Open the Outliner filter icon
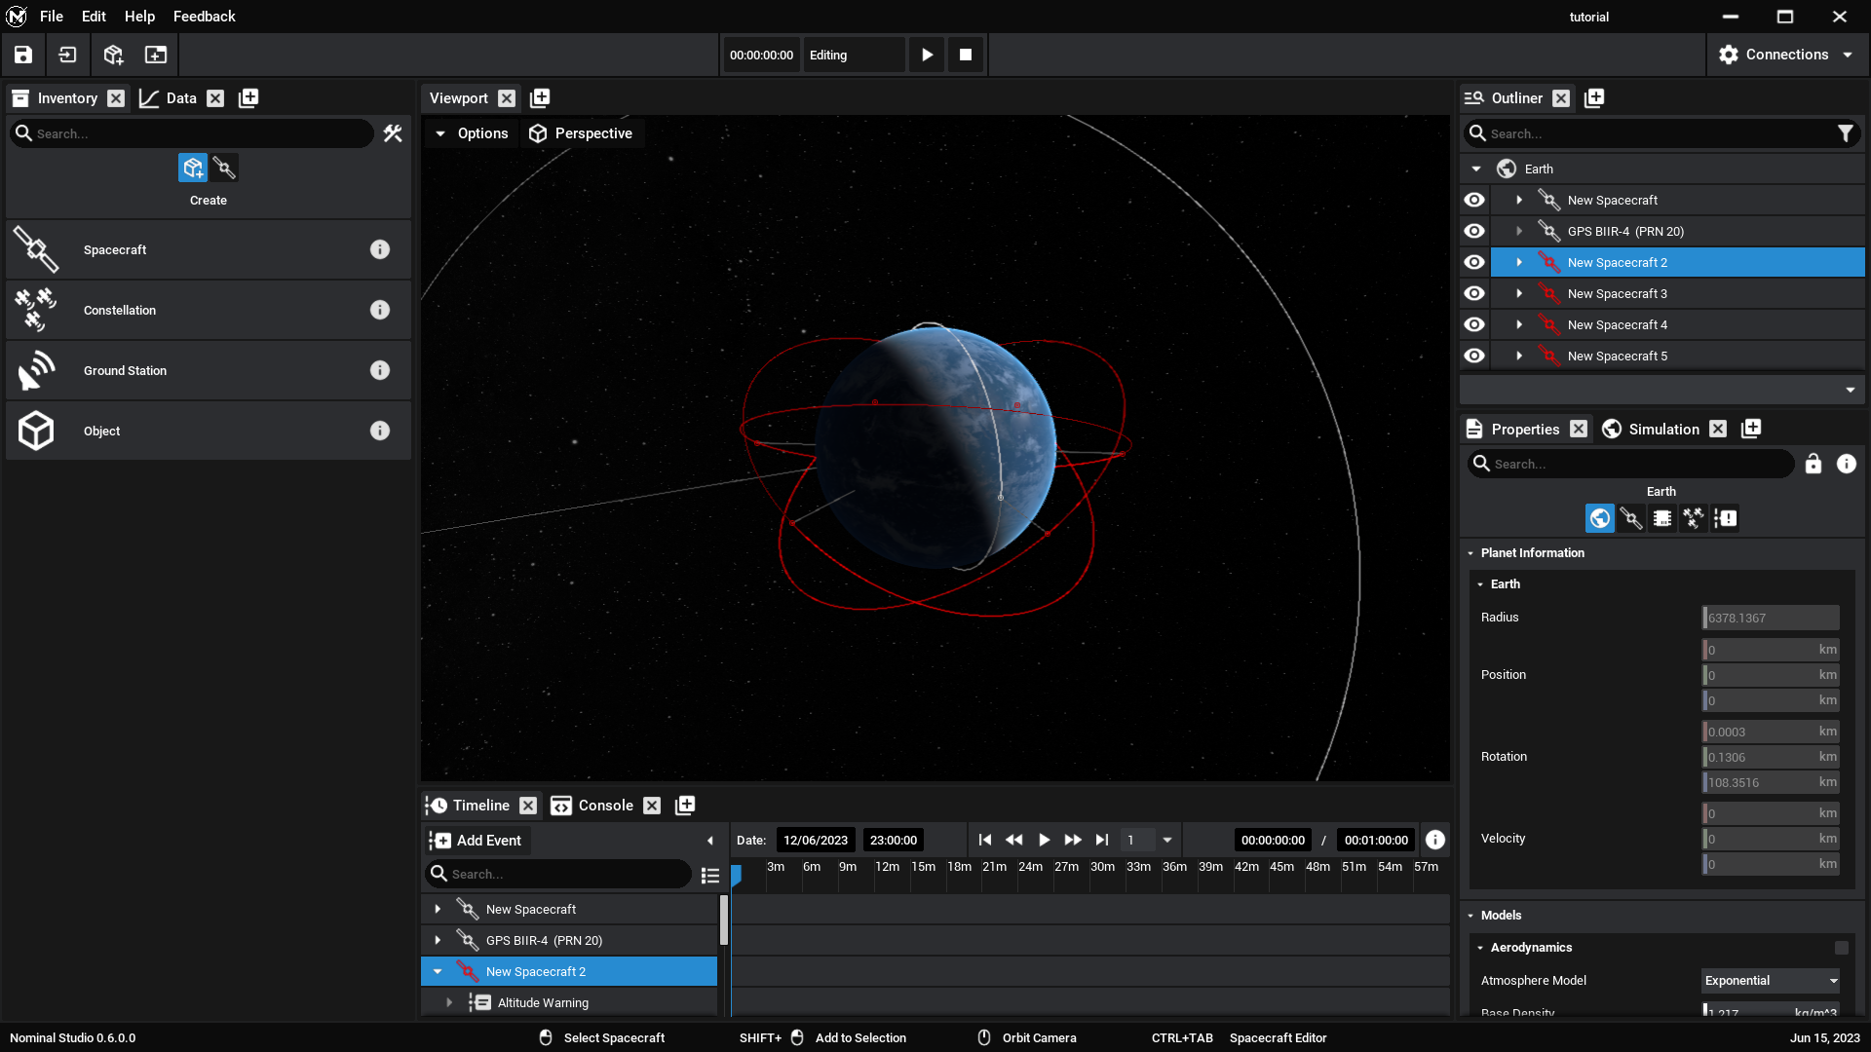 pyautogui.click(x=1846, y=133)
